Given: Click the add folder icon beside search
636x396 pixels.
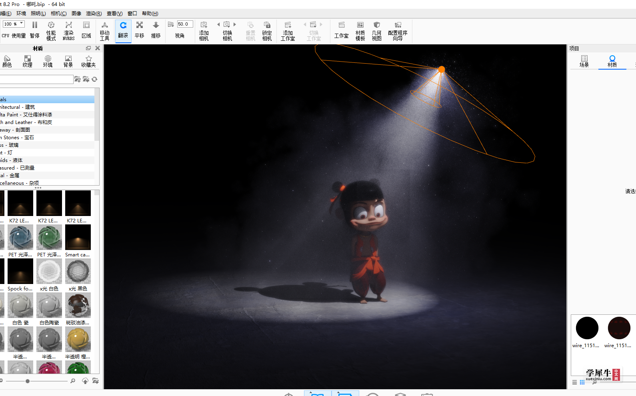Looking at the screenshot, I should tap(78, 79).
